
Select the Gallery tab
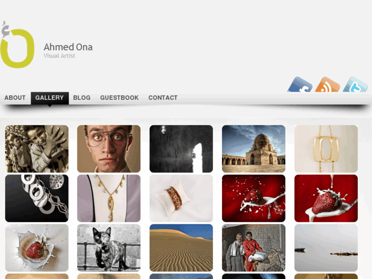[x=50, y=98]
